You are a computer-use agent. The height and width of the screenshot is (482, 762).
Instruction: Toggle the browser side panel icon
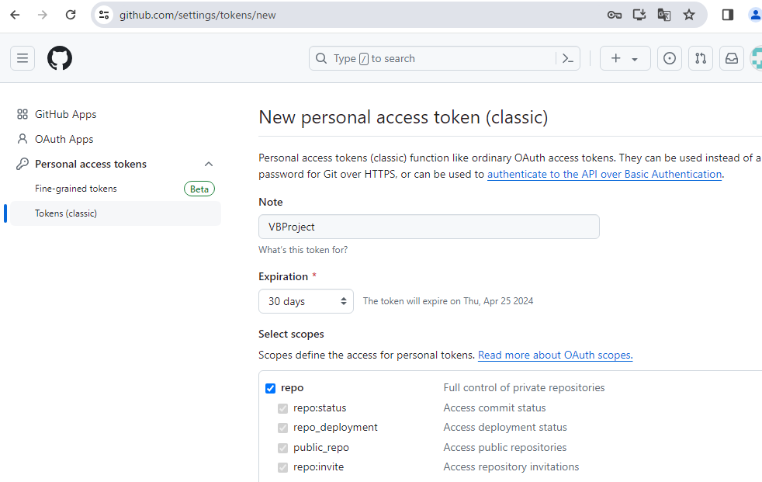point(728,15)
